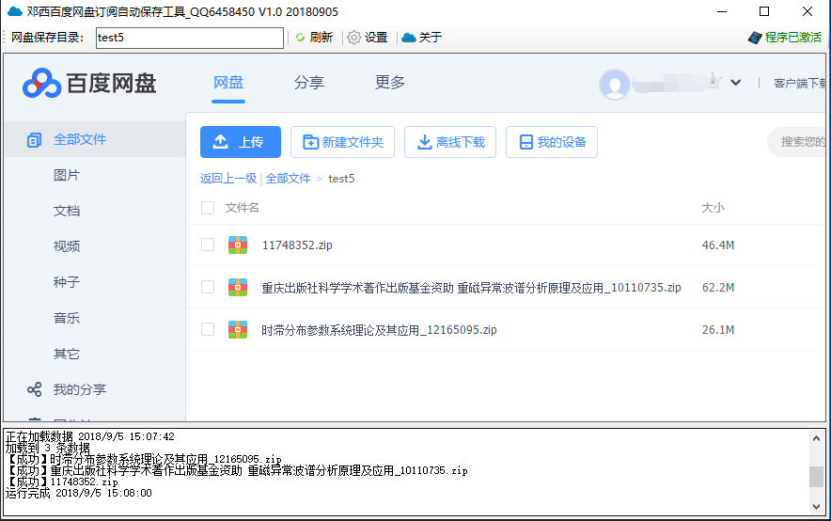Click the refresh icon in toolbar
831x521 pixels.
[x=300, y=38]
